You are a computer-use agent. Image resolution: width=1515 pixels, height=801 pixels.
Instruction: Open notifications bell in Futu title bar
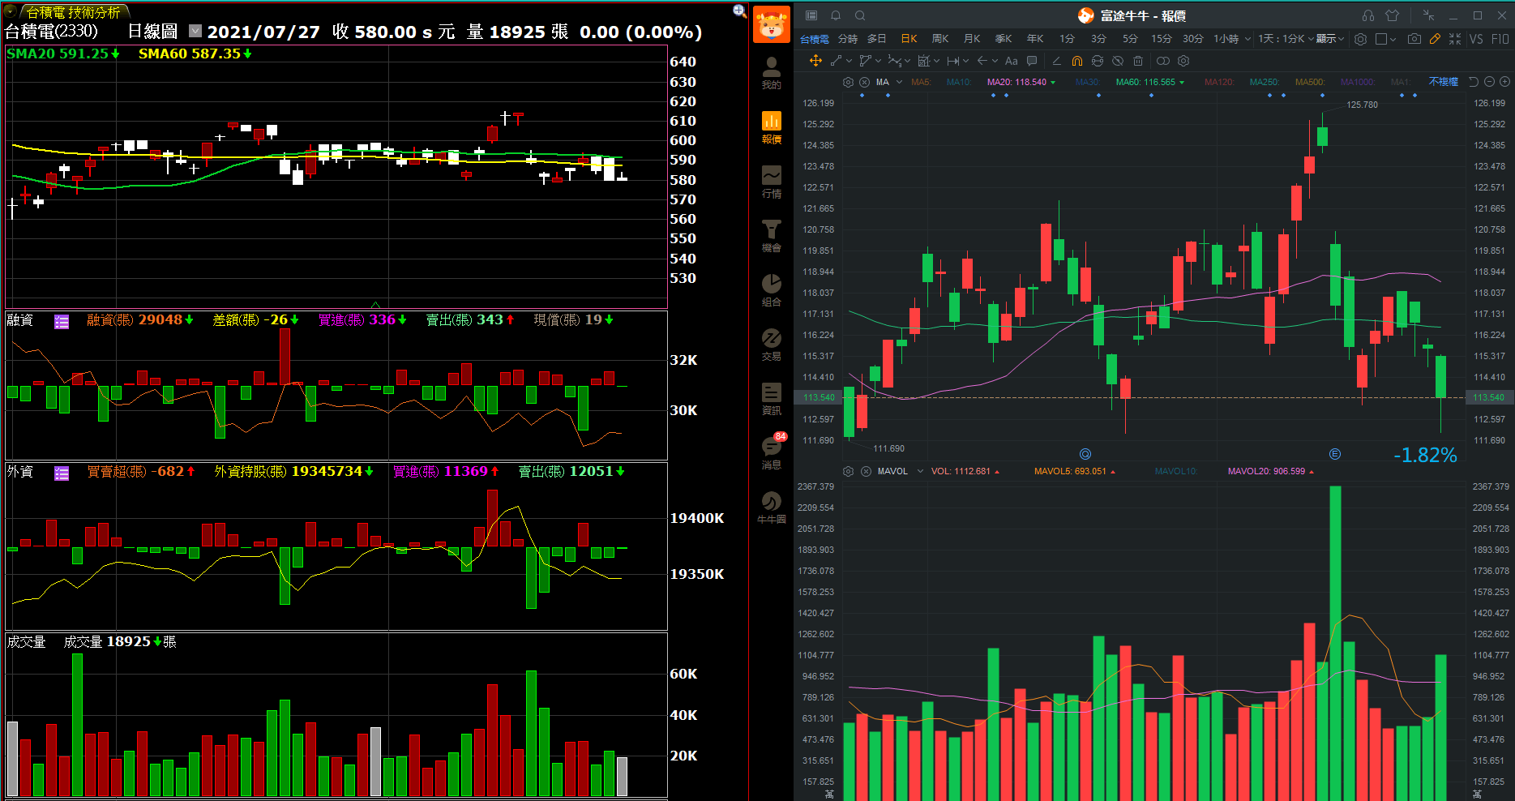[836, 15]
